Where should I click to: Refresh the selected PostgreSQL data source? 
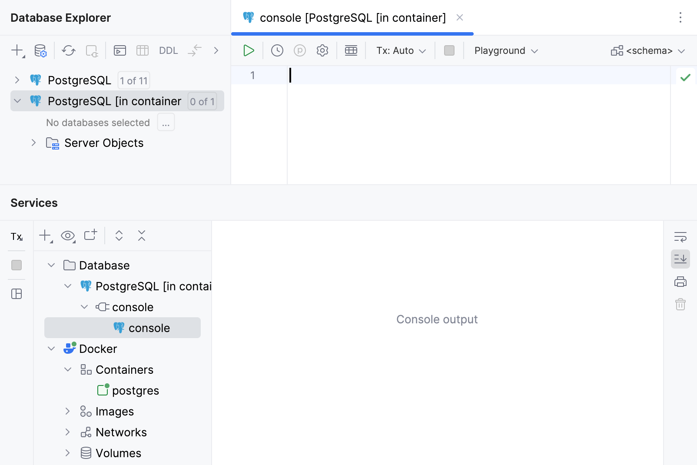tap(68, 50)
